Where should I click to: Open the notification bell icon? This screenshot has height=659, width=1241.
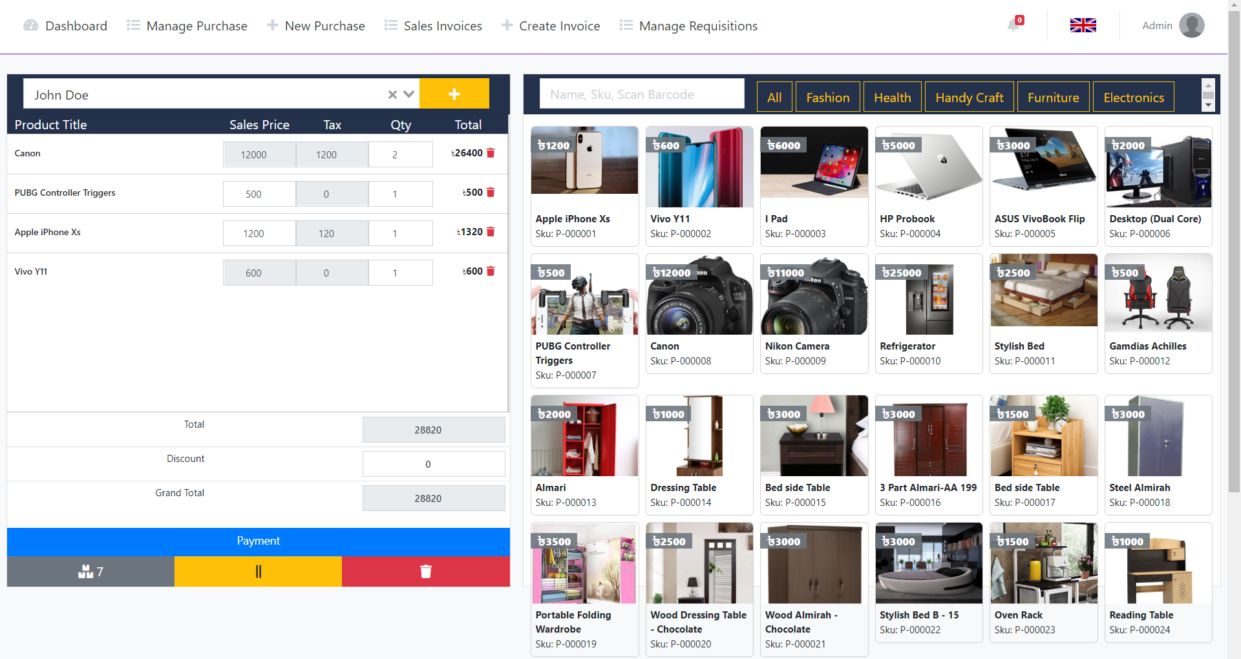click(1012, 26)
